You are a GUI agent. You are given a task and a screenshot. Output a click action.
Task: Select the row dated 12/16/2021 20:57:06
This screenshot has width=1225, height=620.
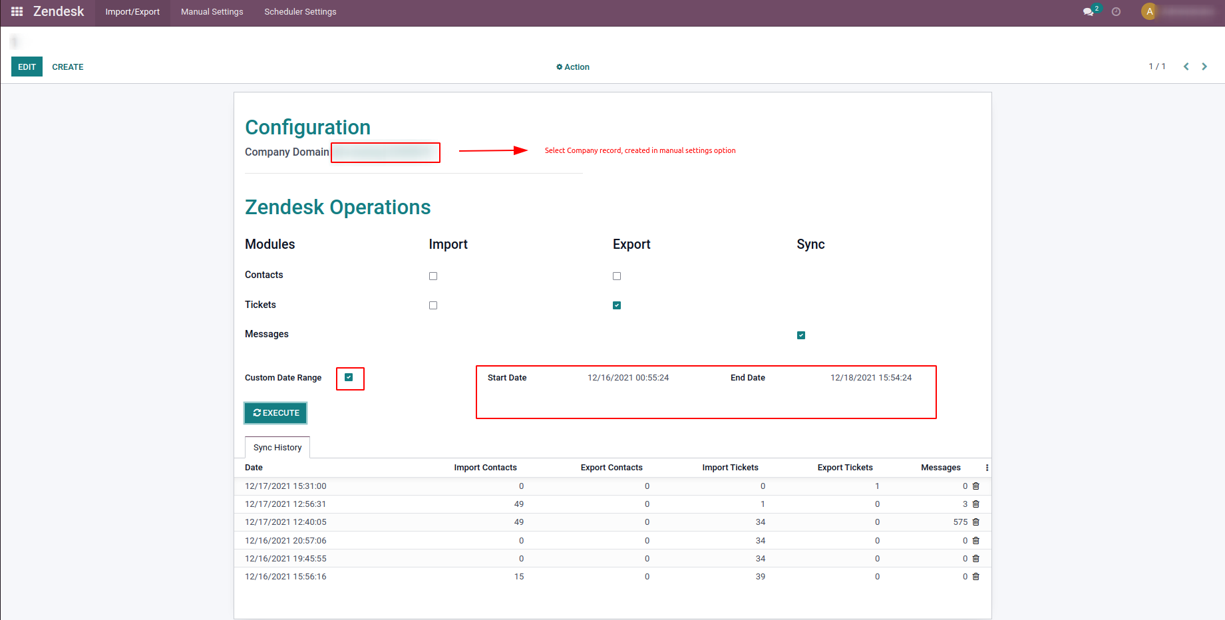coord(612,541)
